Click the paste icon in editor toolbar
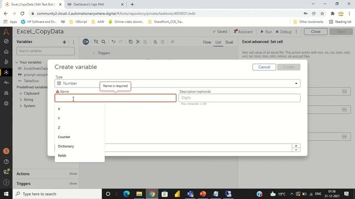Viewport: 355px width, 199px height. pos(145,42)
